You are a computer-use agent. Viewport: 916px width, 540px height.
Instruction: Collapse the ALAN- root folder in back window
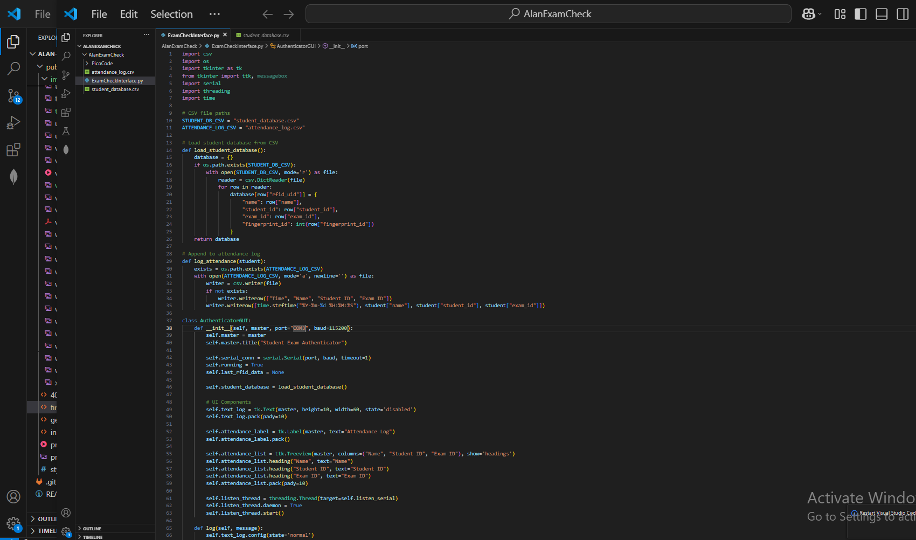coord(43,54)
